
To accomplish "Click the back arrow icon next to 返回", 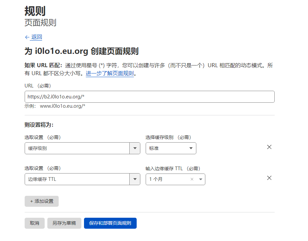I will (x=27, y=37).
